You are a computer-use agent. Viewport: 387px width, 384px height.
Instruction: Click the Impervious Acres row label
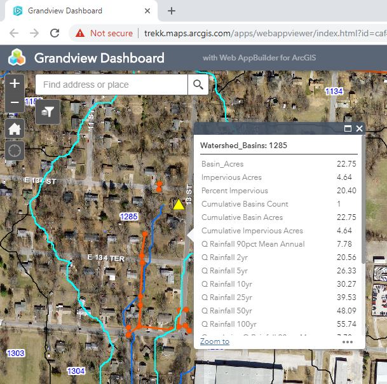tap(231, 177)
